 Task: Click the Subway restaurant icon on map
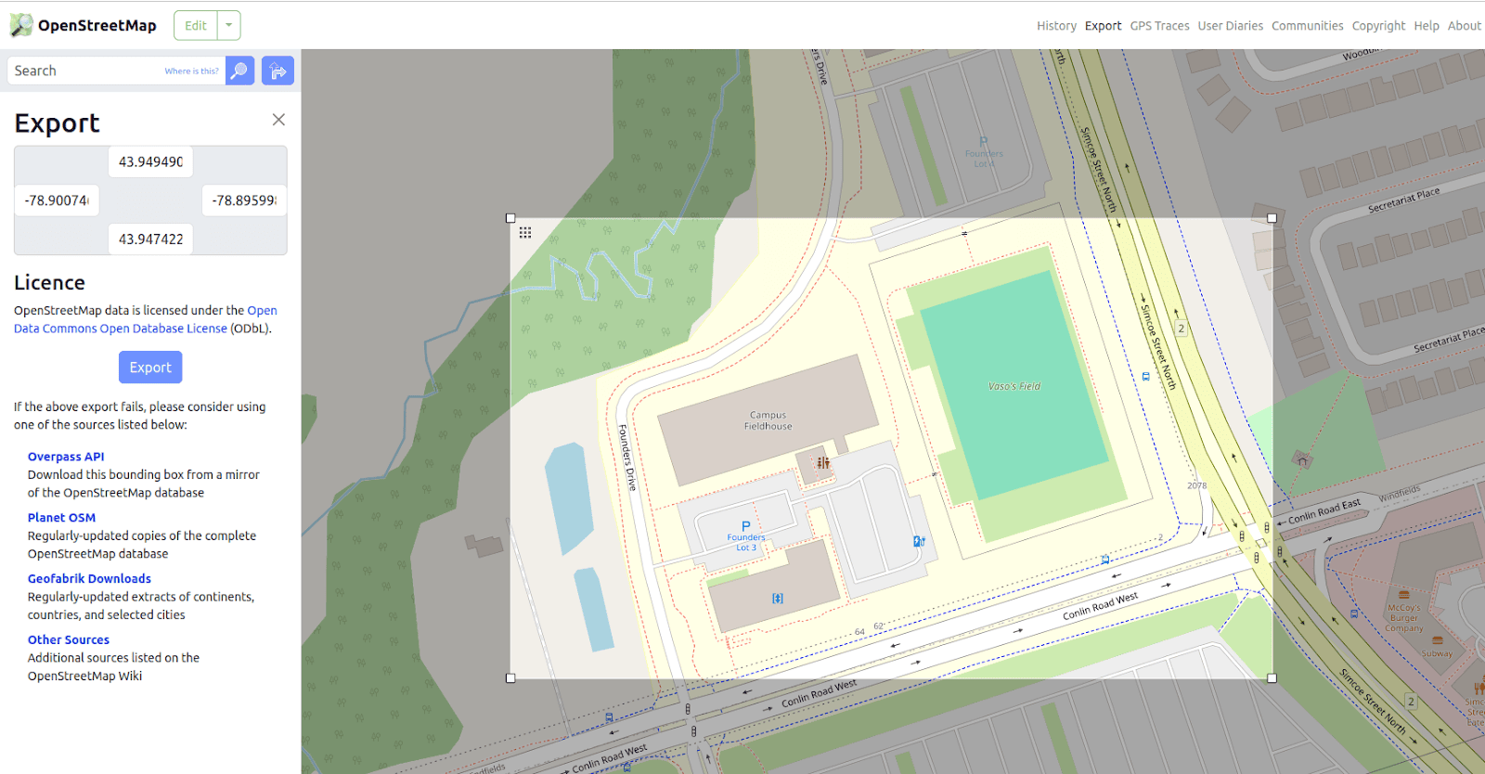[1438, 640]
